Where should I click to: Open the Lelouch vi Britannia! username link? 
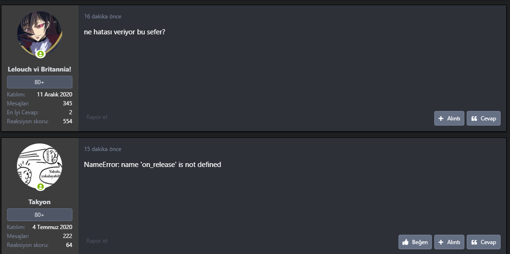[40, 69]
